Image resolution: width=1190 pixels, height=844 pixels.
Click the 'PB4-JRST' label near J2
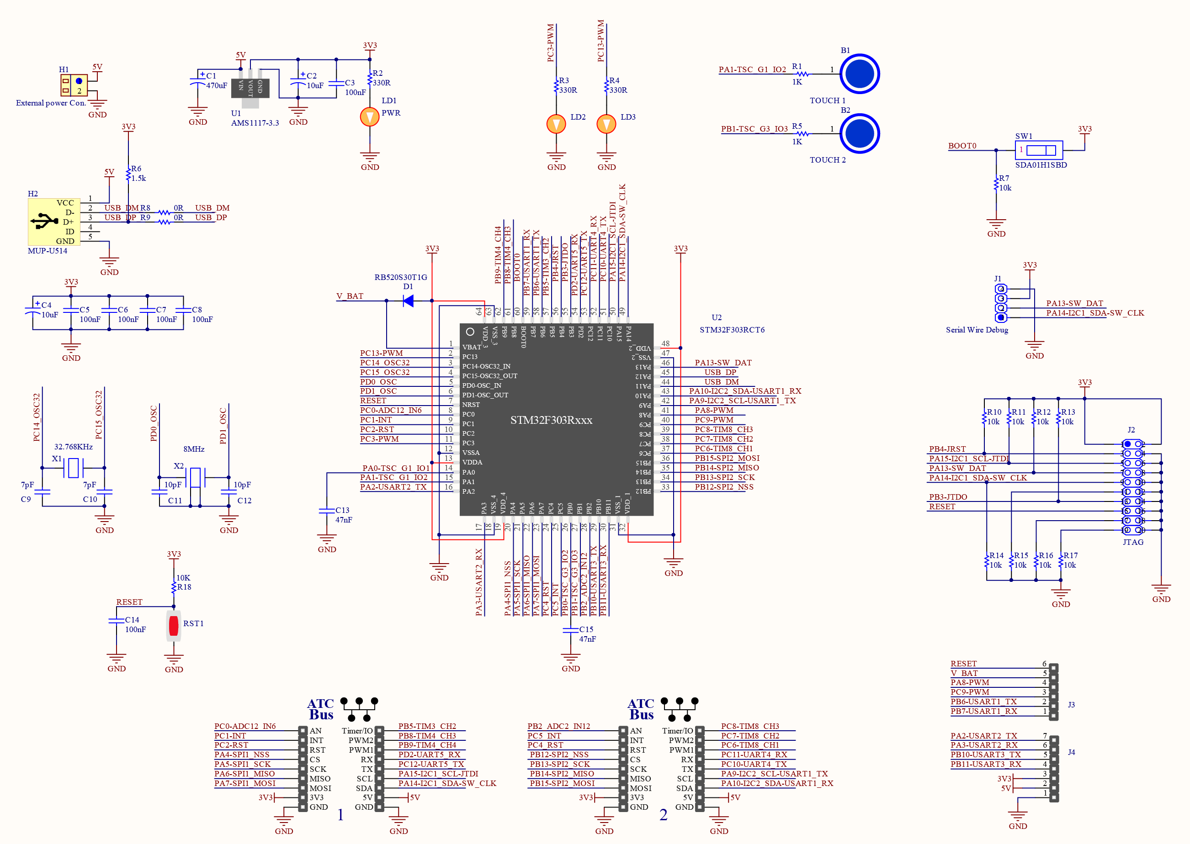tap(947, 449)
